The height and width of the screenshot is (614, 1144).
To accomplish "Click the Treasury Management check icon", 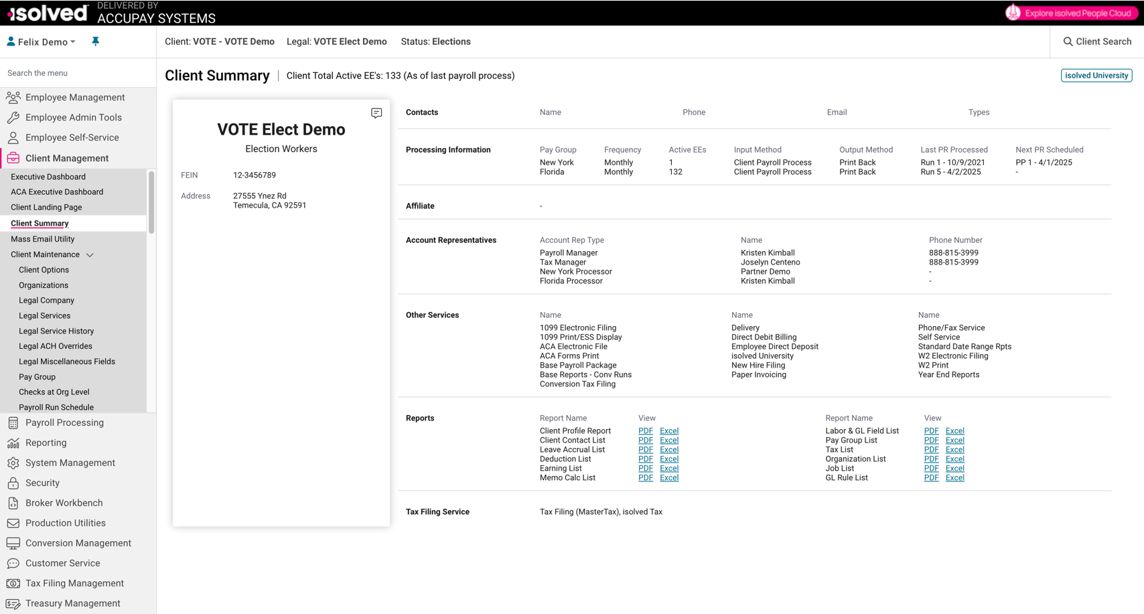I will pyautogui.click(x=13, y=604).
